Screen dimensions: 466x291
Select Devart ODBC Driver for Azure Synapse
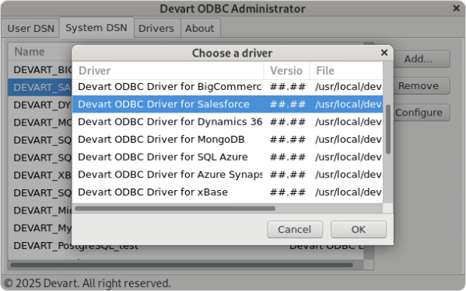pos(228,175)
